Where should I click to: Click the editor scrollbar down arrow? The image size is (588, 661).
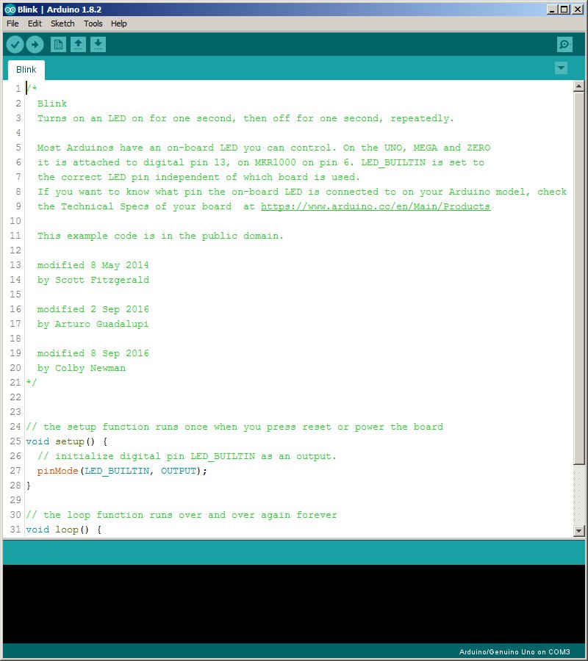coord(579,530)
